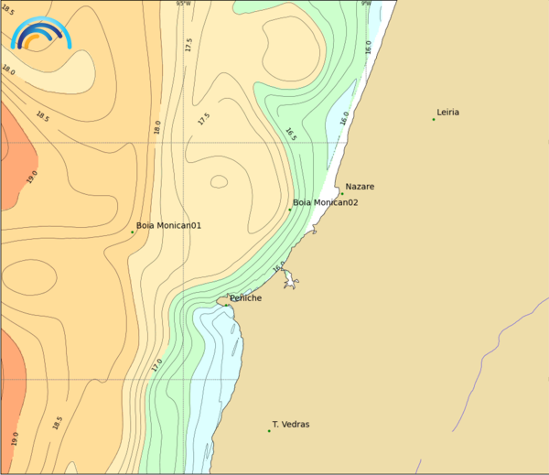Click the Nazare text label
This screenshot has width=549, height=475.
pos(360,187)
